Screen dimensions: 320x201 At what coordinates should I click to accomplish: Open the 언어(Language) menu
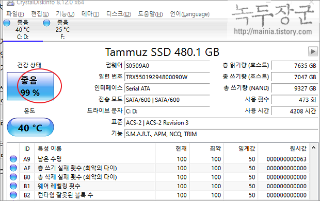click(x=190, y=14)
